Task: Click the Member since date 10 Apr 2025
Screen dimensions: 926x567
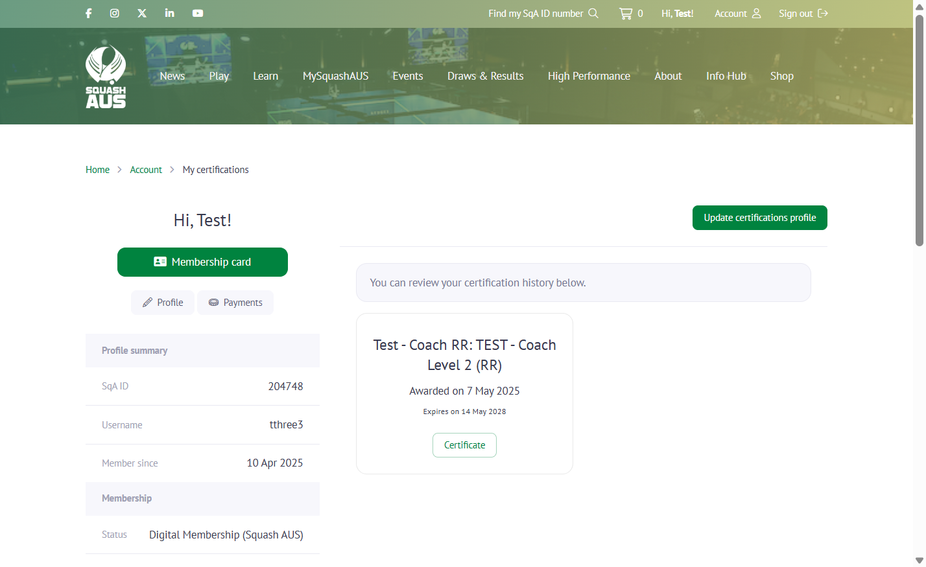Action: click(x=275, y=463)
